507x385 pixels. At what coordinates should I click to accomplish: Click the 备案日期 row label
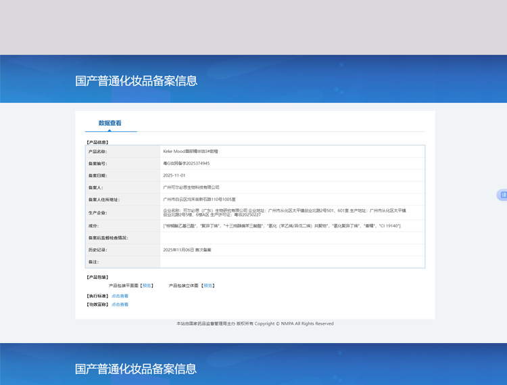click(x=97, y=175)
